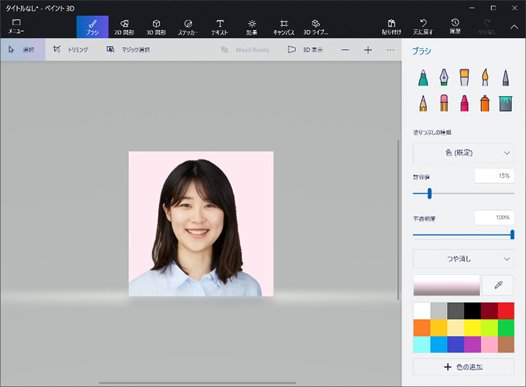Click the 許容値 percentage input field
The width and height of the screenshot is (526, 387).
point(494,176)
